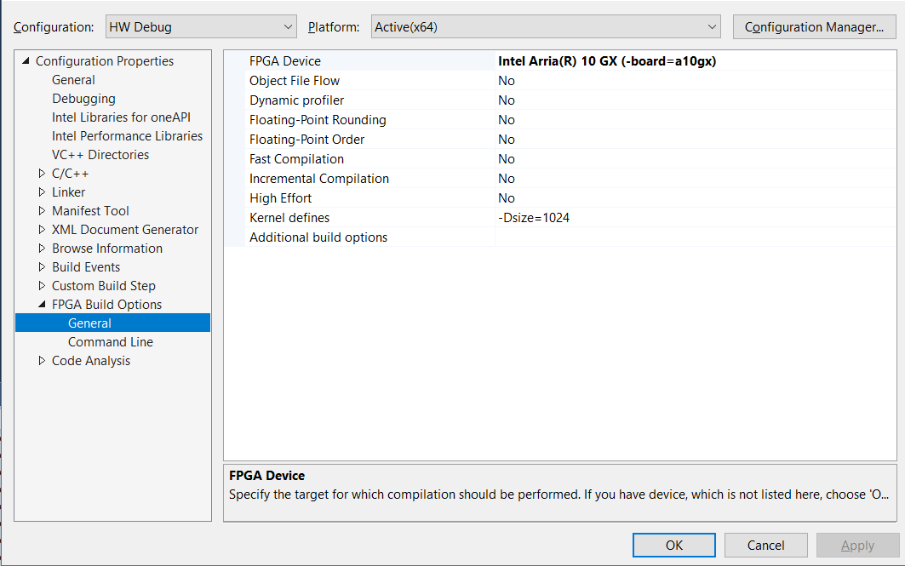The width and height of the screenshot is (905, 566).
Task: Expand the Linker tree node
Action: click(x=43, y=192)
